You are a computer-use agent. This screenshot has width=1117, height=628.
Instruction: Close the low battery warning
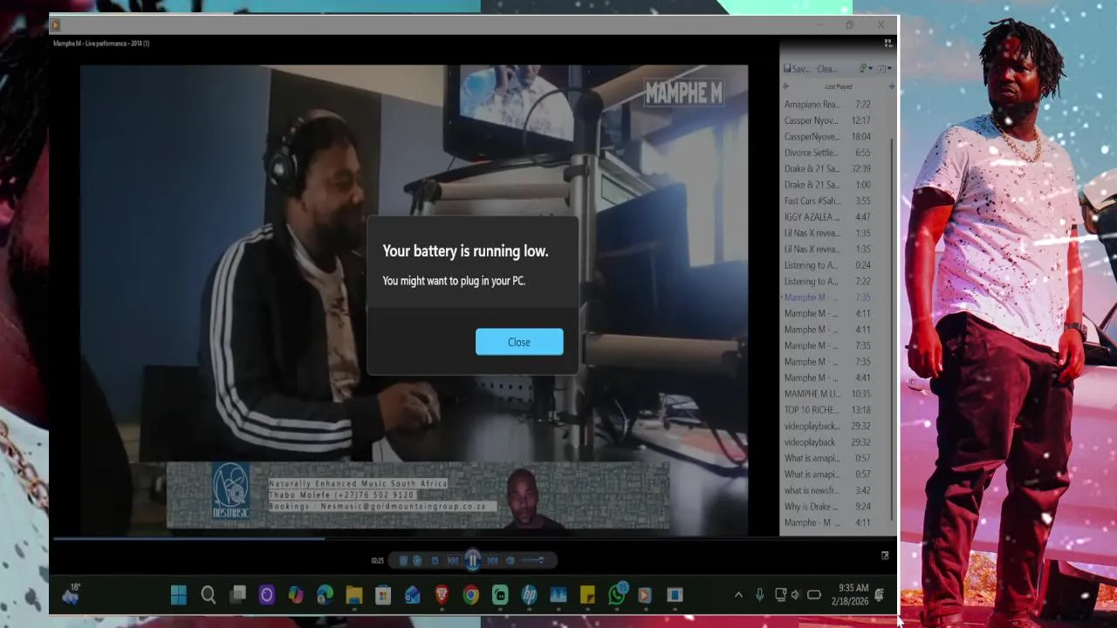(519, 342)
